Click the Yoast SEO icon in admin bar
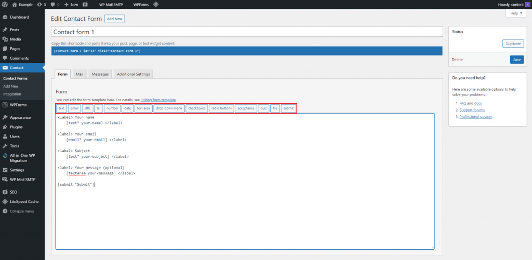Viewport: 532px width, 260px height. click(86, 4)
